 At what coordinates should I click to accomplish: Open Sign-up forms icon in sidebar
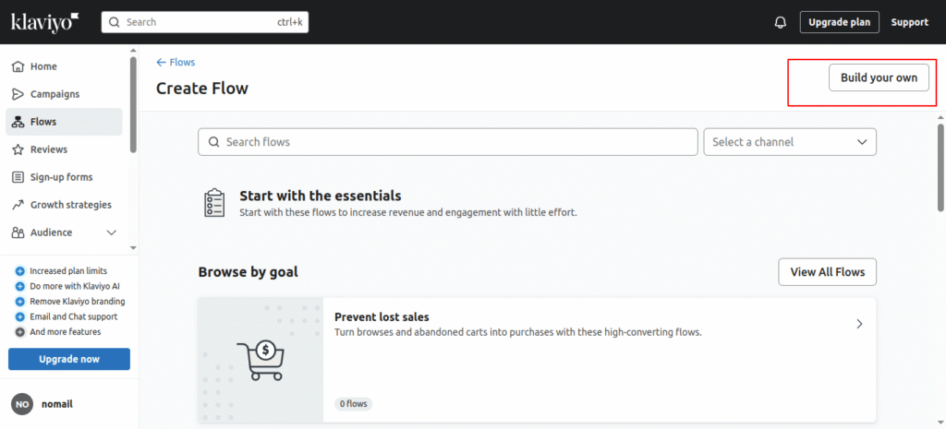(x=18, y=177)
